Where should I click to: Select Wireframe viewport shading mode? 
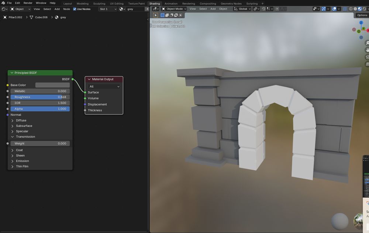[x=351, y=8]
